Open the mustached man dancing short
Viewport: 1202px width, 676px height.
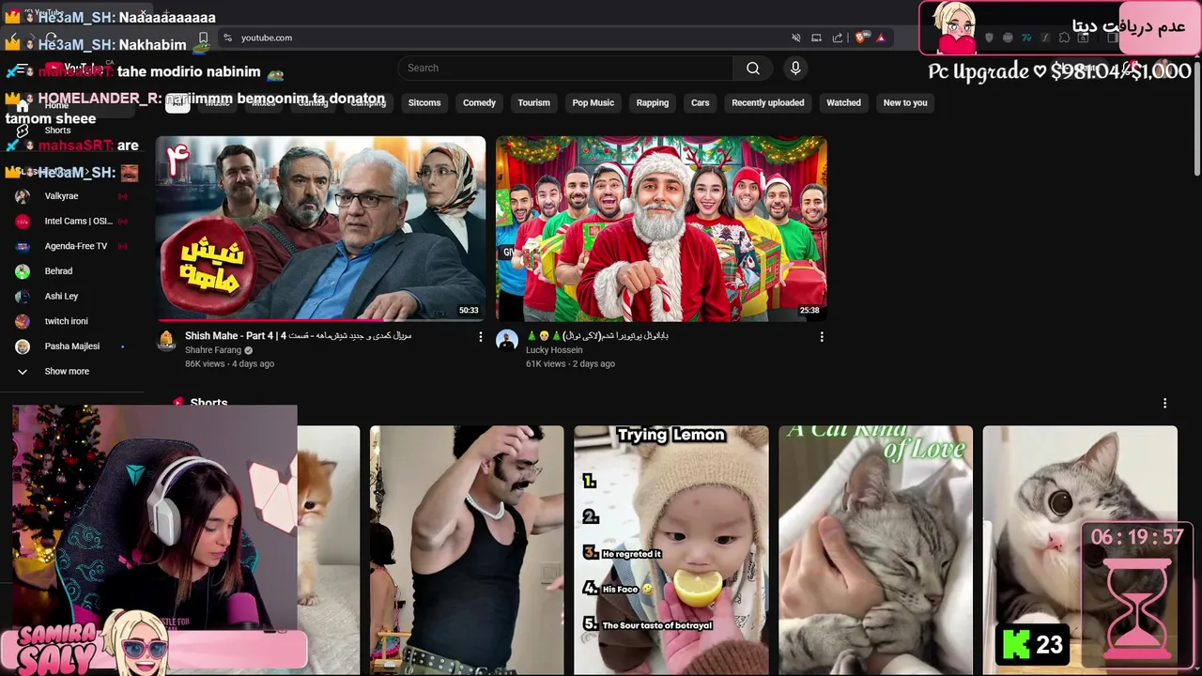click(467, 550)
